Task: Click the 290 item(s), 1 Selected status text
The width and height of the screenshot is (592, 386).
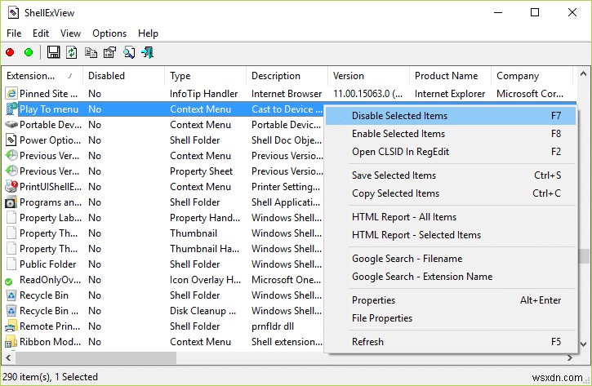Action: pyautogui.click(x=50, y=376)
